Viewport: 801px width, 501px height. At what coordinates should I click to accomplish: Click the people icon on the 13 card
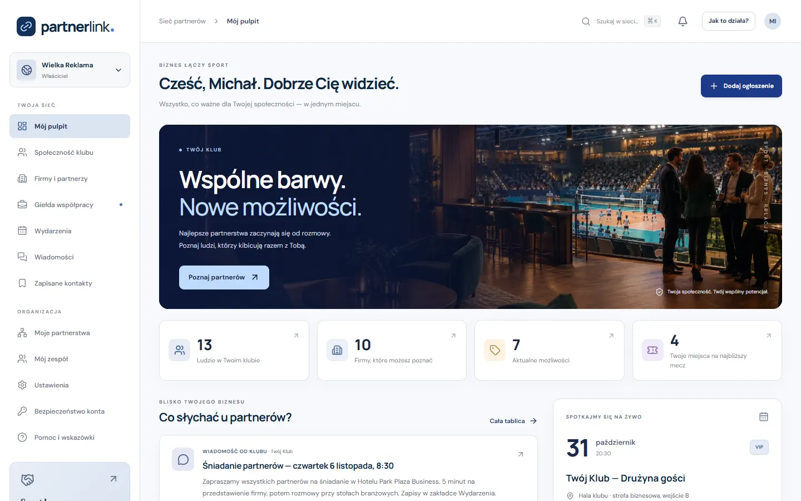pos(180,350)
